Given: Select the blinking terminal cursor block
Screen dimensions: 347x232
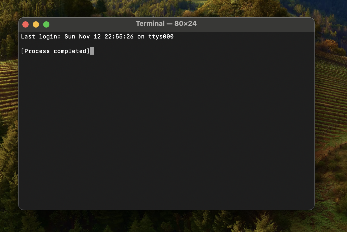Looking at the screenshot, I should pyautogui.click(x=92, y=51).
